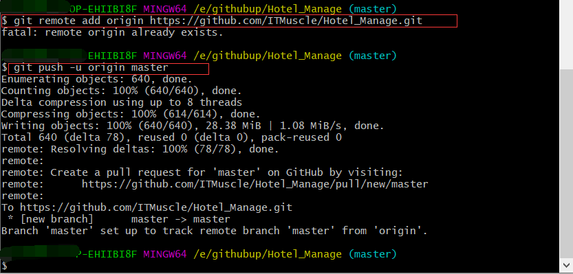Click the "Create a pull request for 'master'" line
The height and width of the screenshot is (274, 573).
click(202, 172)
